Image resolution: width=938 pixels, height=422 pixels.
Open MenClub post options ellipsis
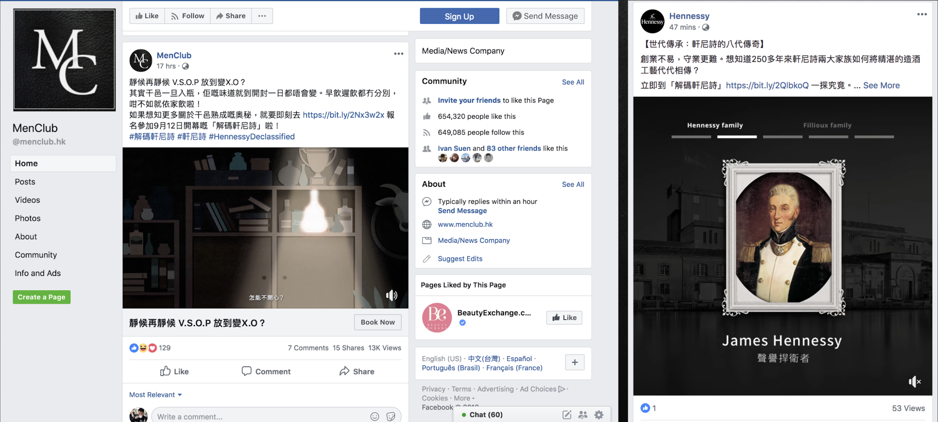pos(399,54)
